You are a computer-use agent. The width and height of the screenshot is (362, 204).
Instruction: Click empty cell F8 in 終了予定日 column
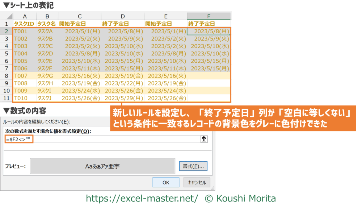[x=209, y=76]
